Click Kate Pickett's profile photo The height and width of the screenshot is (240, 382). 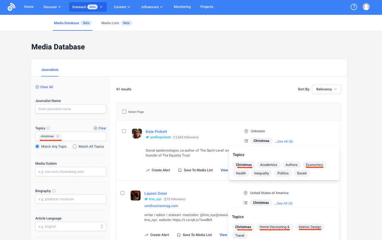137,134
